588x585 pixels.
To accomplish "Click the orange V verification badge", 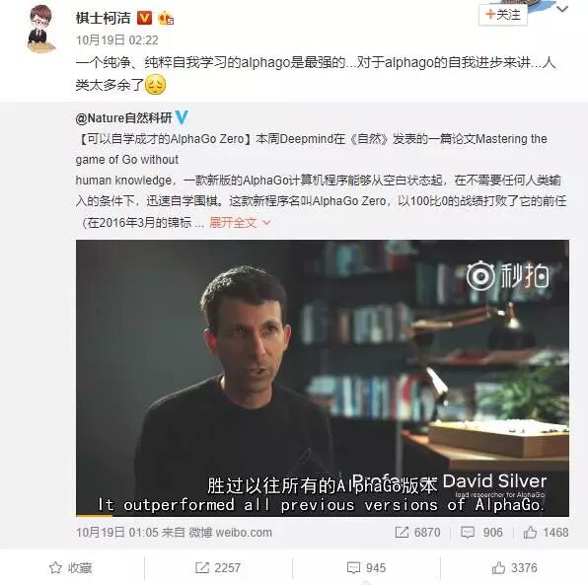I will [144, 18].
